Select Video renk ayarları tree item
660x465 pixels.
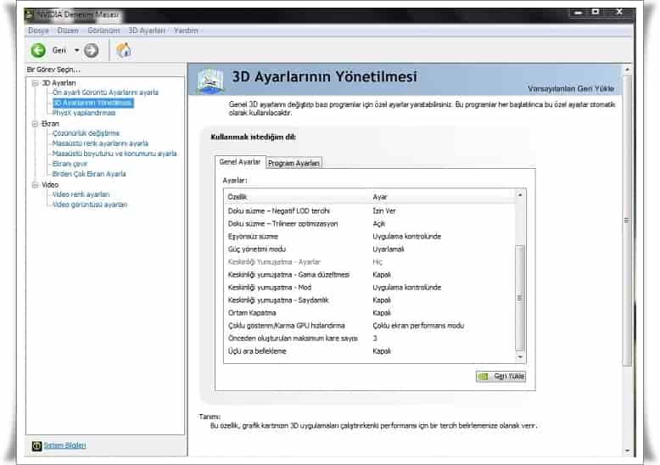[x=81, y=194]
